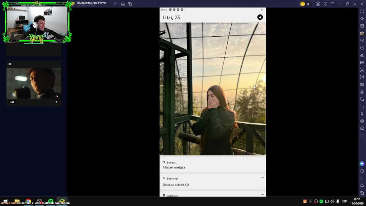The width and height of the screenshot is (366, 206).
Task: Click the blue sparkle icon in side toolbar
Action: tap(362, 164)
